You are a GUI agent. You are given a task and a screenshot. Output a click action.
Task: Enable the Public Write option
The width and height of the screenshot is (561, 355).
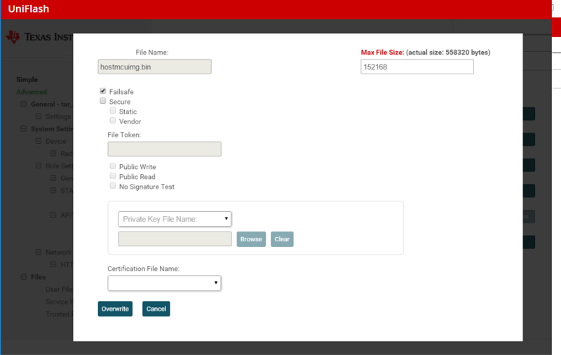point(113,167)
